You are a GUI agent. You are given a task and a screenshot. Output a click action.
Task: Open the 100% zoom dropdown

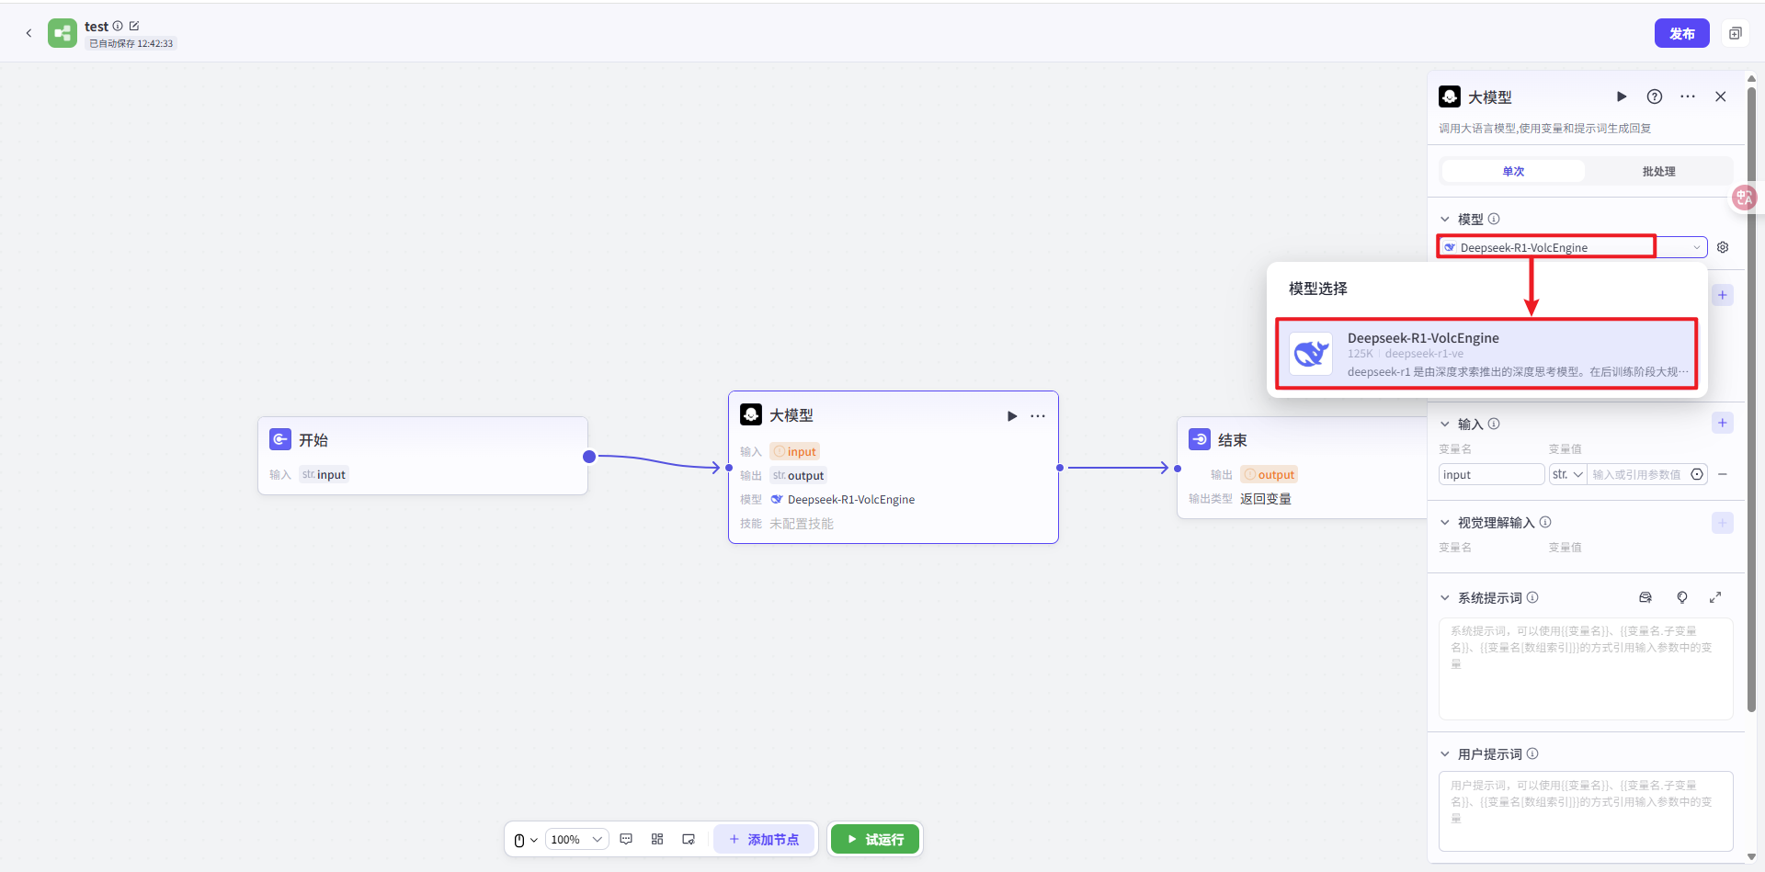click(577, 840)
